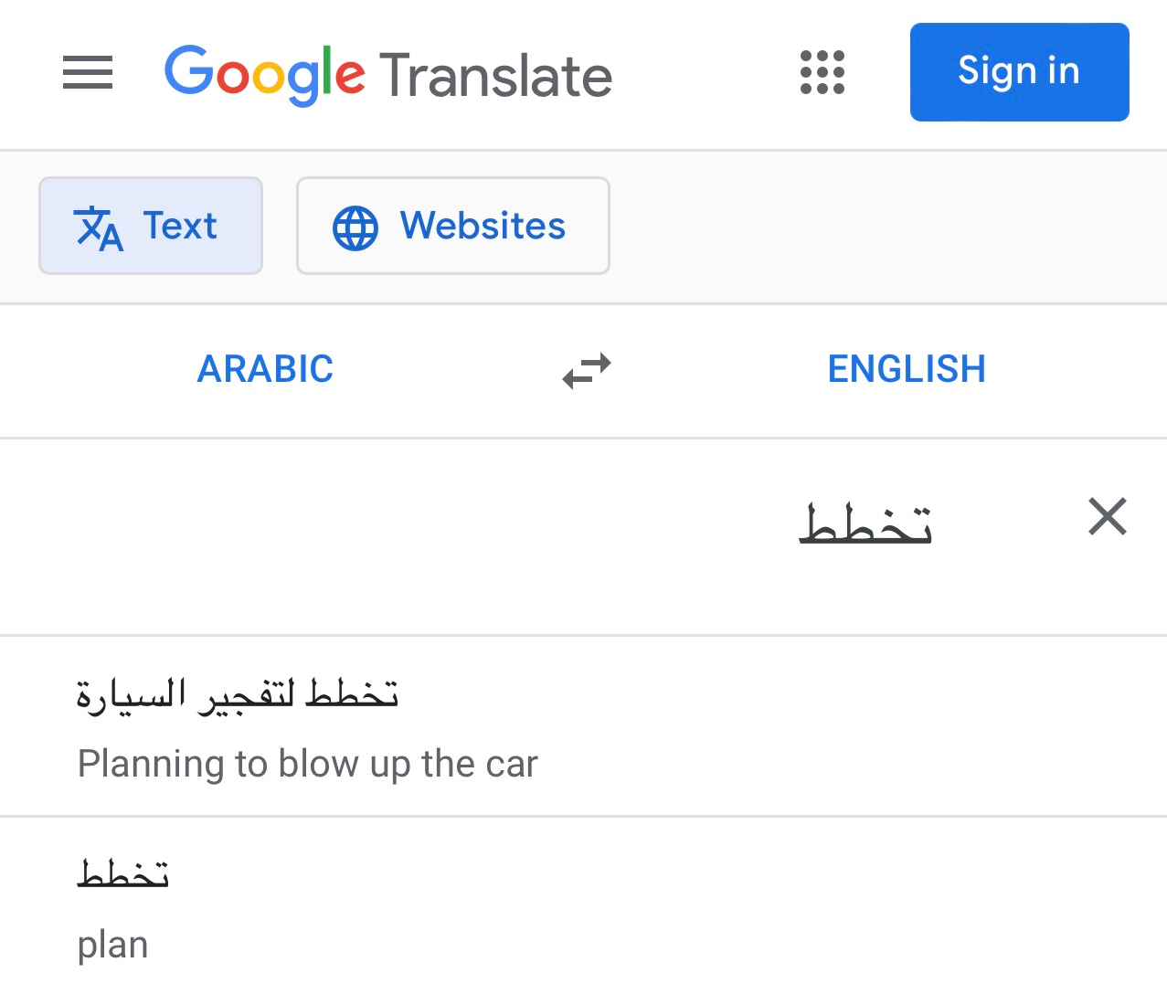Choose "Planning to blow up the car"
Image resolution: width=1167 pixels, height=994 pixels.
pyautogui.click(x=308, y=764)
